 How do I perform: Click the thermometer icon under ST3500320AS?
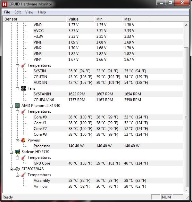pyautogui.click(x=23, y=175)
